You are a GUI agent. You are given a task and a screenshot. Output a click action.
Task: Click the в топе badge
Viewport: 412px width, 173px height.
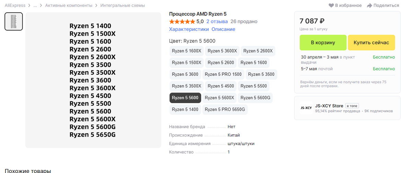coord(352,106)
